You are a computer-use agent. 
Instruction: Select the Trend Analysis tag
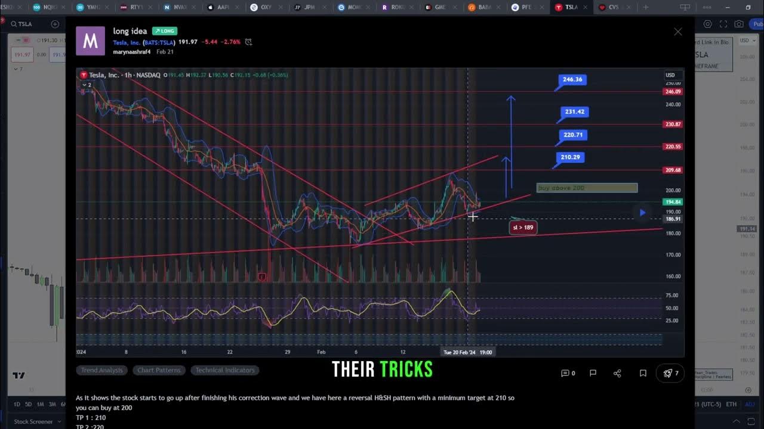pos(101,370)
